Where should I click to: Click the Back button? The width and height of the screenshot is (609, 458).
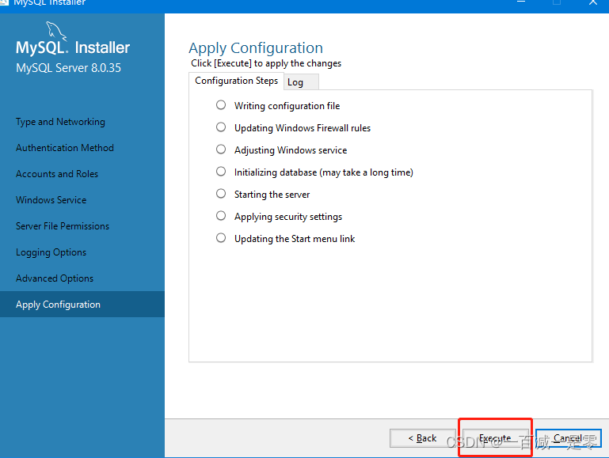point(423,438)
